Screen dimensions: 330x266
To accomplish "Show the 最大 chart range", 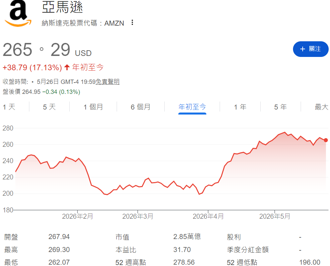I will coord(321,107).
